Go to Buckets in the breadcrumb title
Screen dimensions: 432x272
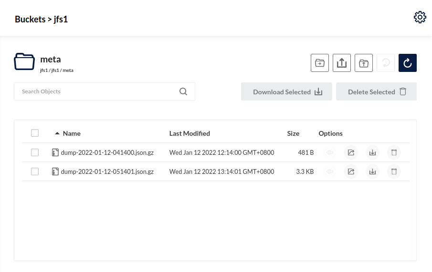(30, 19)
